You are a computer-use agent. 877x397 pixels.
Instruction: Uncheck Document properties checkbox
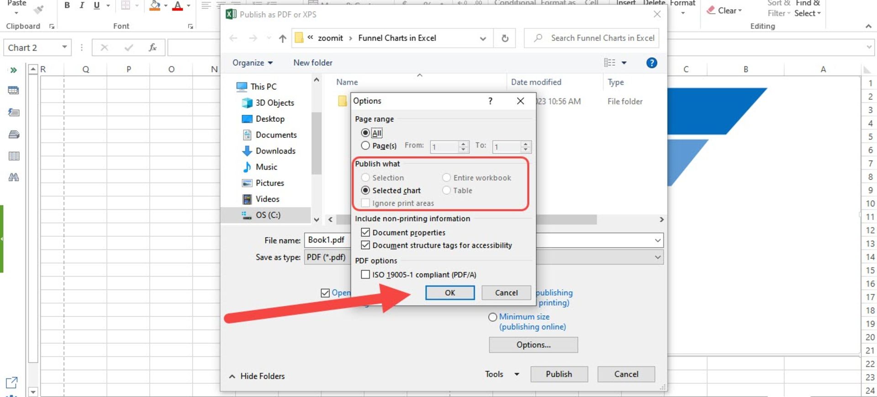365,232
